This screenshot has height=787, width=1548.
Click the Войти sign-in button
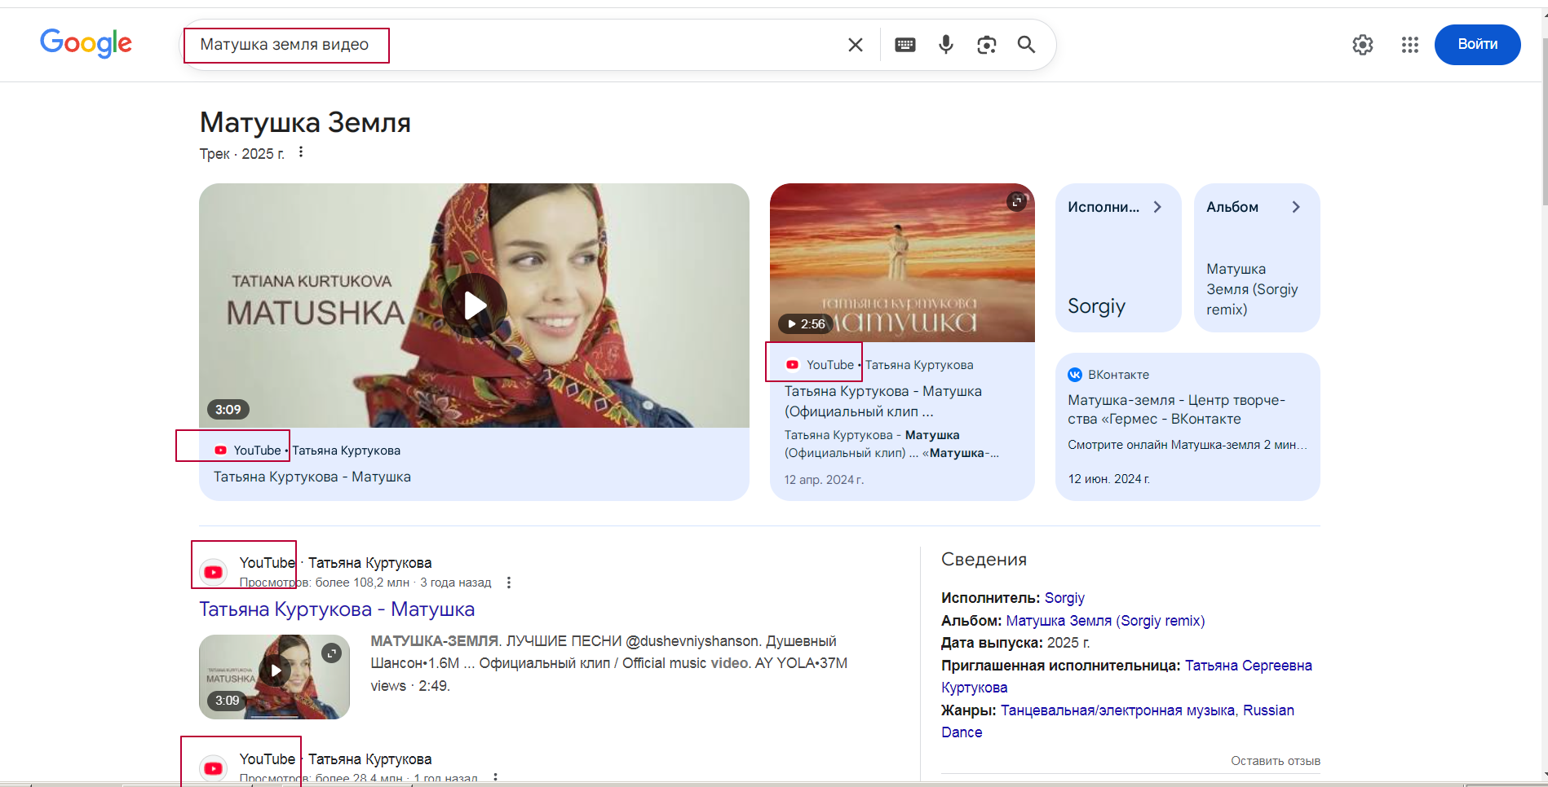[1477, 44]
